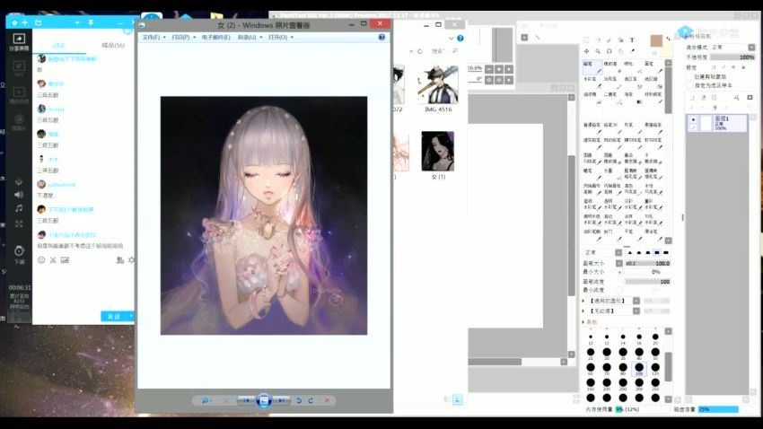Open the 刻录(U) menu in Photo Viewer
Image resolution: width=763 pixels, height=429 pixels.
(x=250, y=37)
